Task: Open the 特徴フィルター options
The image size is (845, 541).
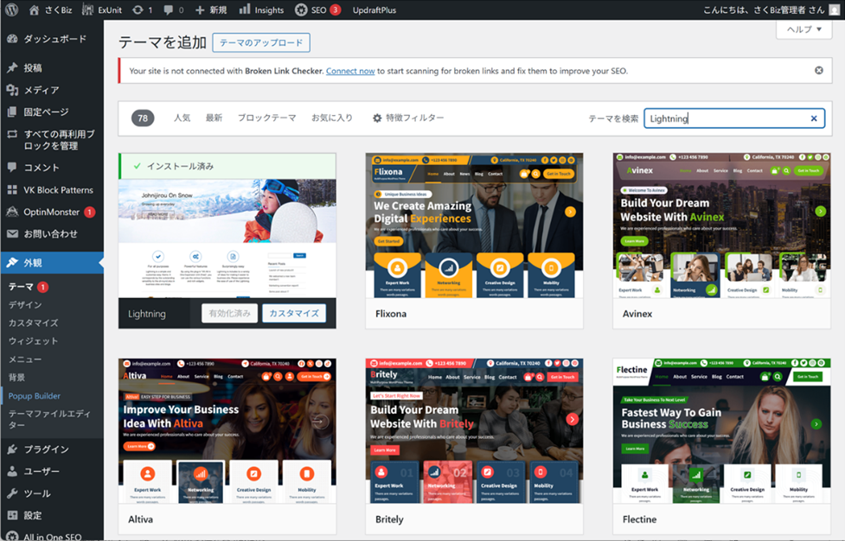Action: pos(408,118)
